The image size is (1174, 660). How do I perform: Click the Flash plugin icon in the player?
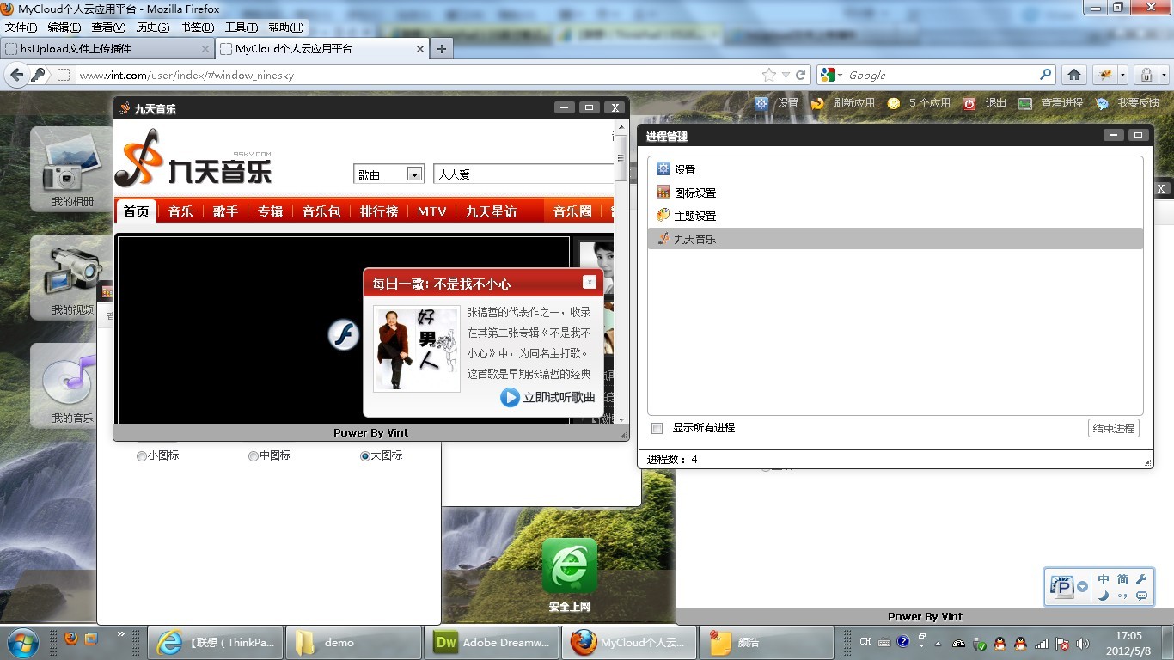[344, 334]
